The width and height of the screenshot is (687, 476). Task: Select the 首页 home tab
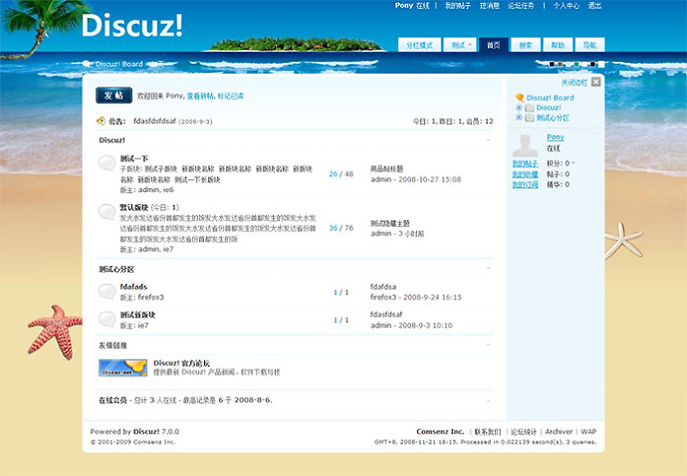(x=493, y=45)
